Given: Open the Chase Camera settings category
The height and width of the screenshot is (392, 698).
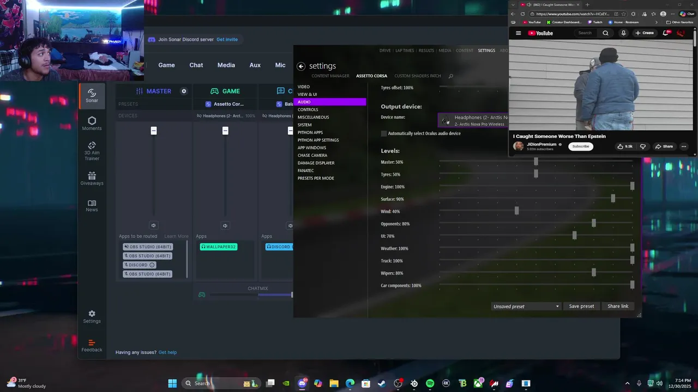Looking at the screenshot, I should click(x=312, y=156).
